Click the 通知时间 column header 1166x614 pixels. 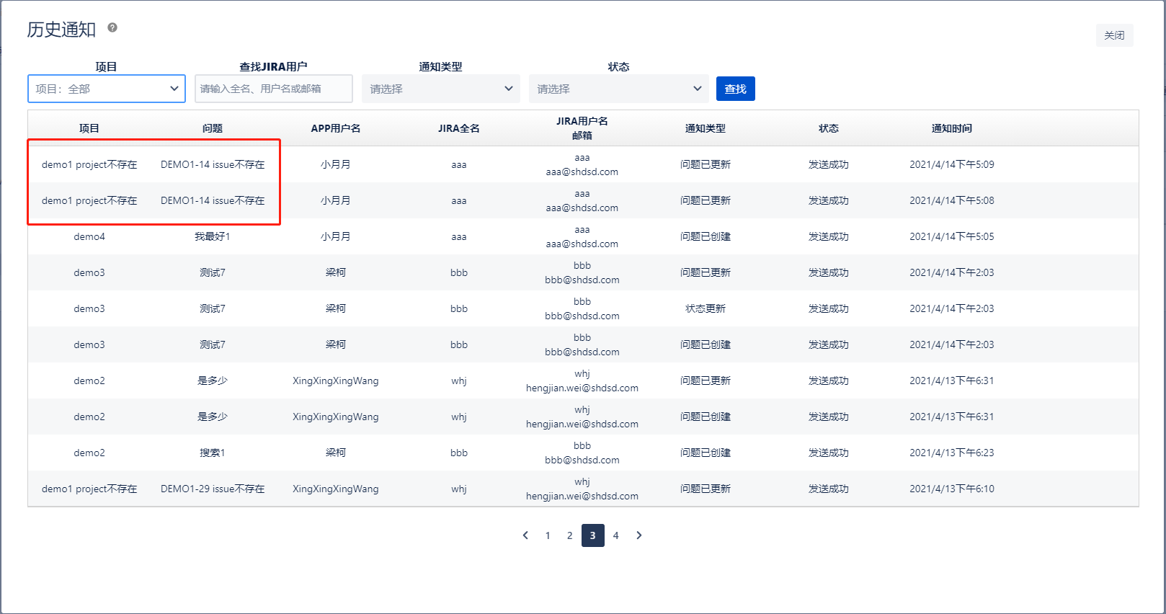tap(951, 128)
